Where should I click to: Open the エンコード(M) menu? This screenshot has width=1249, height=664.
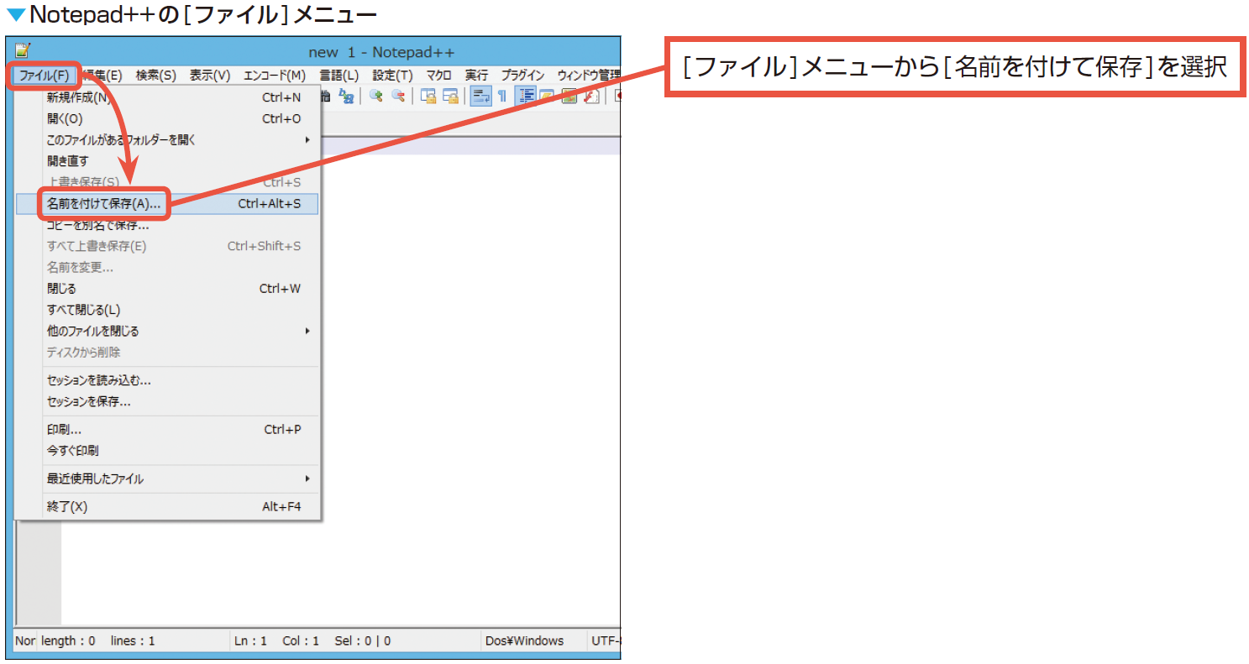coord(274,75)
